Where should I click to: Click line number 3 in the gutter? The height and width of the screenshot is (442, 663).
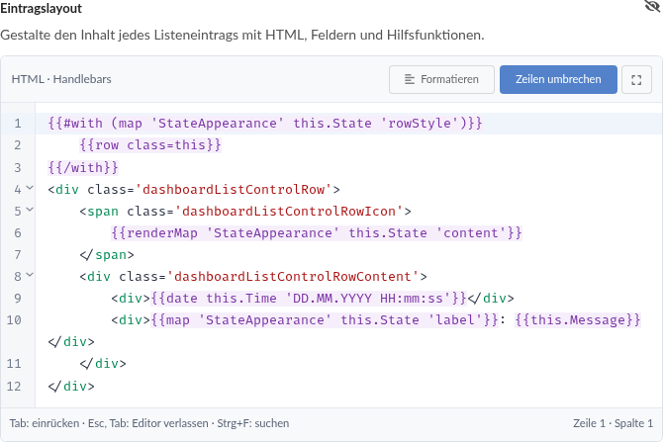pyautogui.click(x=18, y=168)
